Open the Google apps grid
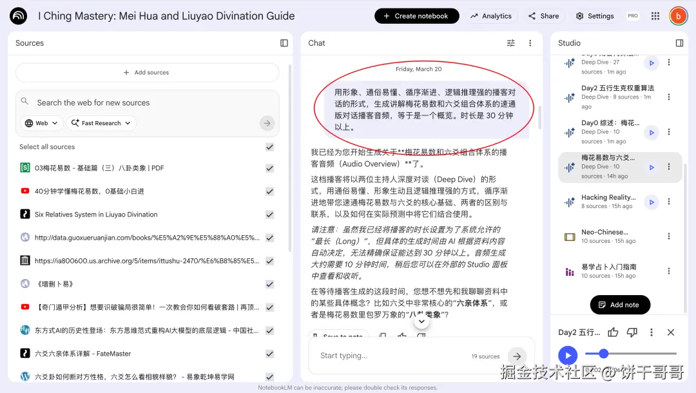The width and height of the screenshot is (696, 393). pos(655,16)
